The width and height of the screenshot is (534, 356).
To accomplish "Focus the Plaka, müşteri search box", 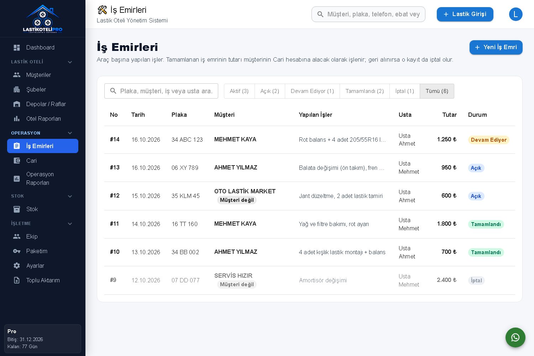I will 161,91.
